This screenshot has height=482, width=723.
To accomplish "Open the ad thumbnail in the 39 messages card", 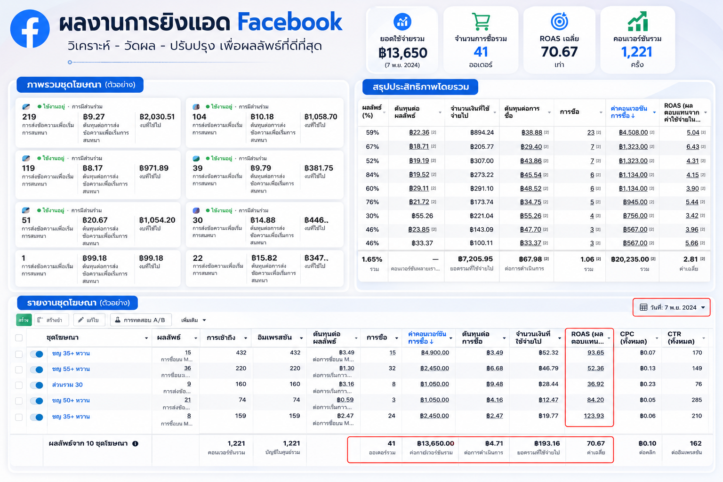I will [196, 158].
